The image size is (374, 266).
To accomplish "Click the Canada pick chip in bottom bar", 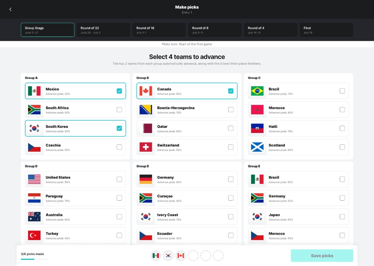I will click(180, 256).
